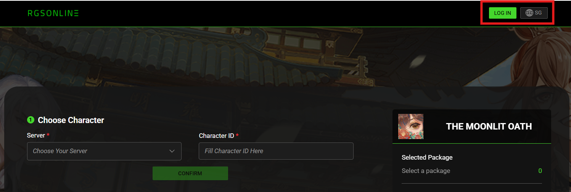
Task: Click the Selected Package label
Action: coord(427,157)
